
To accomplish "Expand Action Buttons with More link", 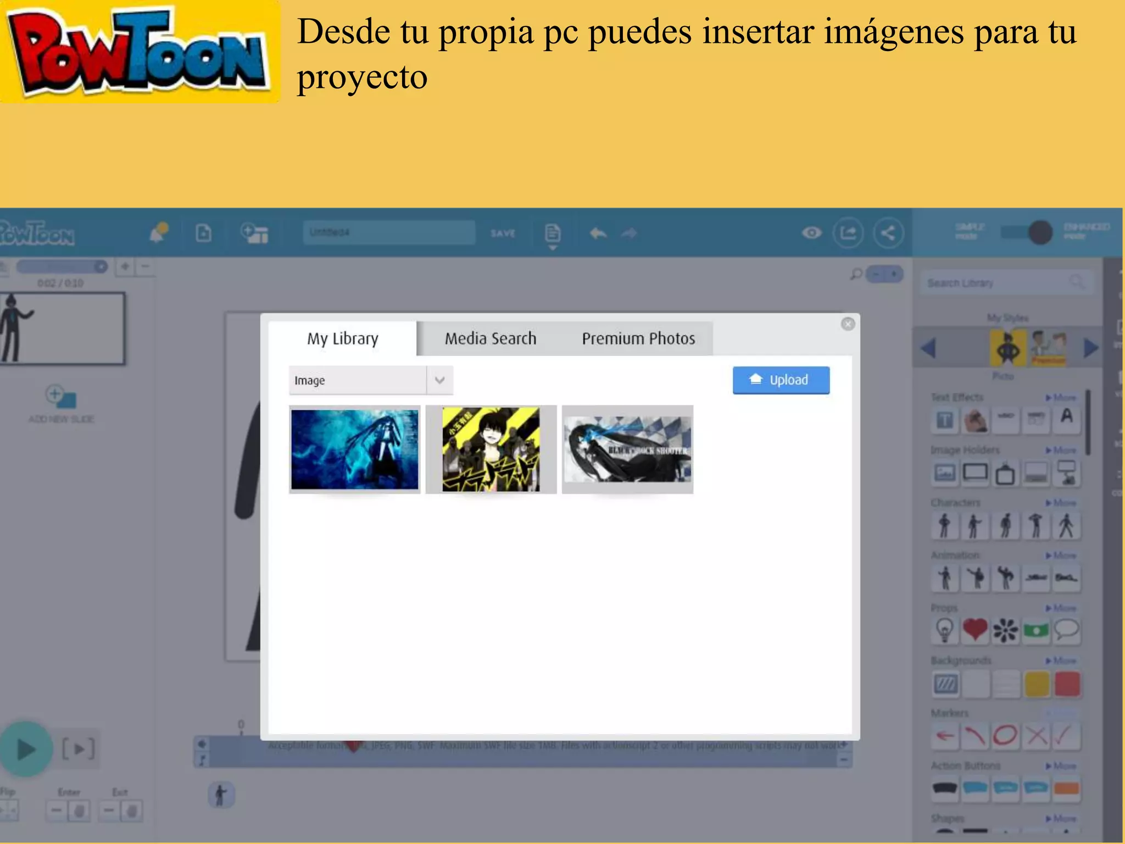I will [1061, 766].
